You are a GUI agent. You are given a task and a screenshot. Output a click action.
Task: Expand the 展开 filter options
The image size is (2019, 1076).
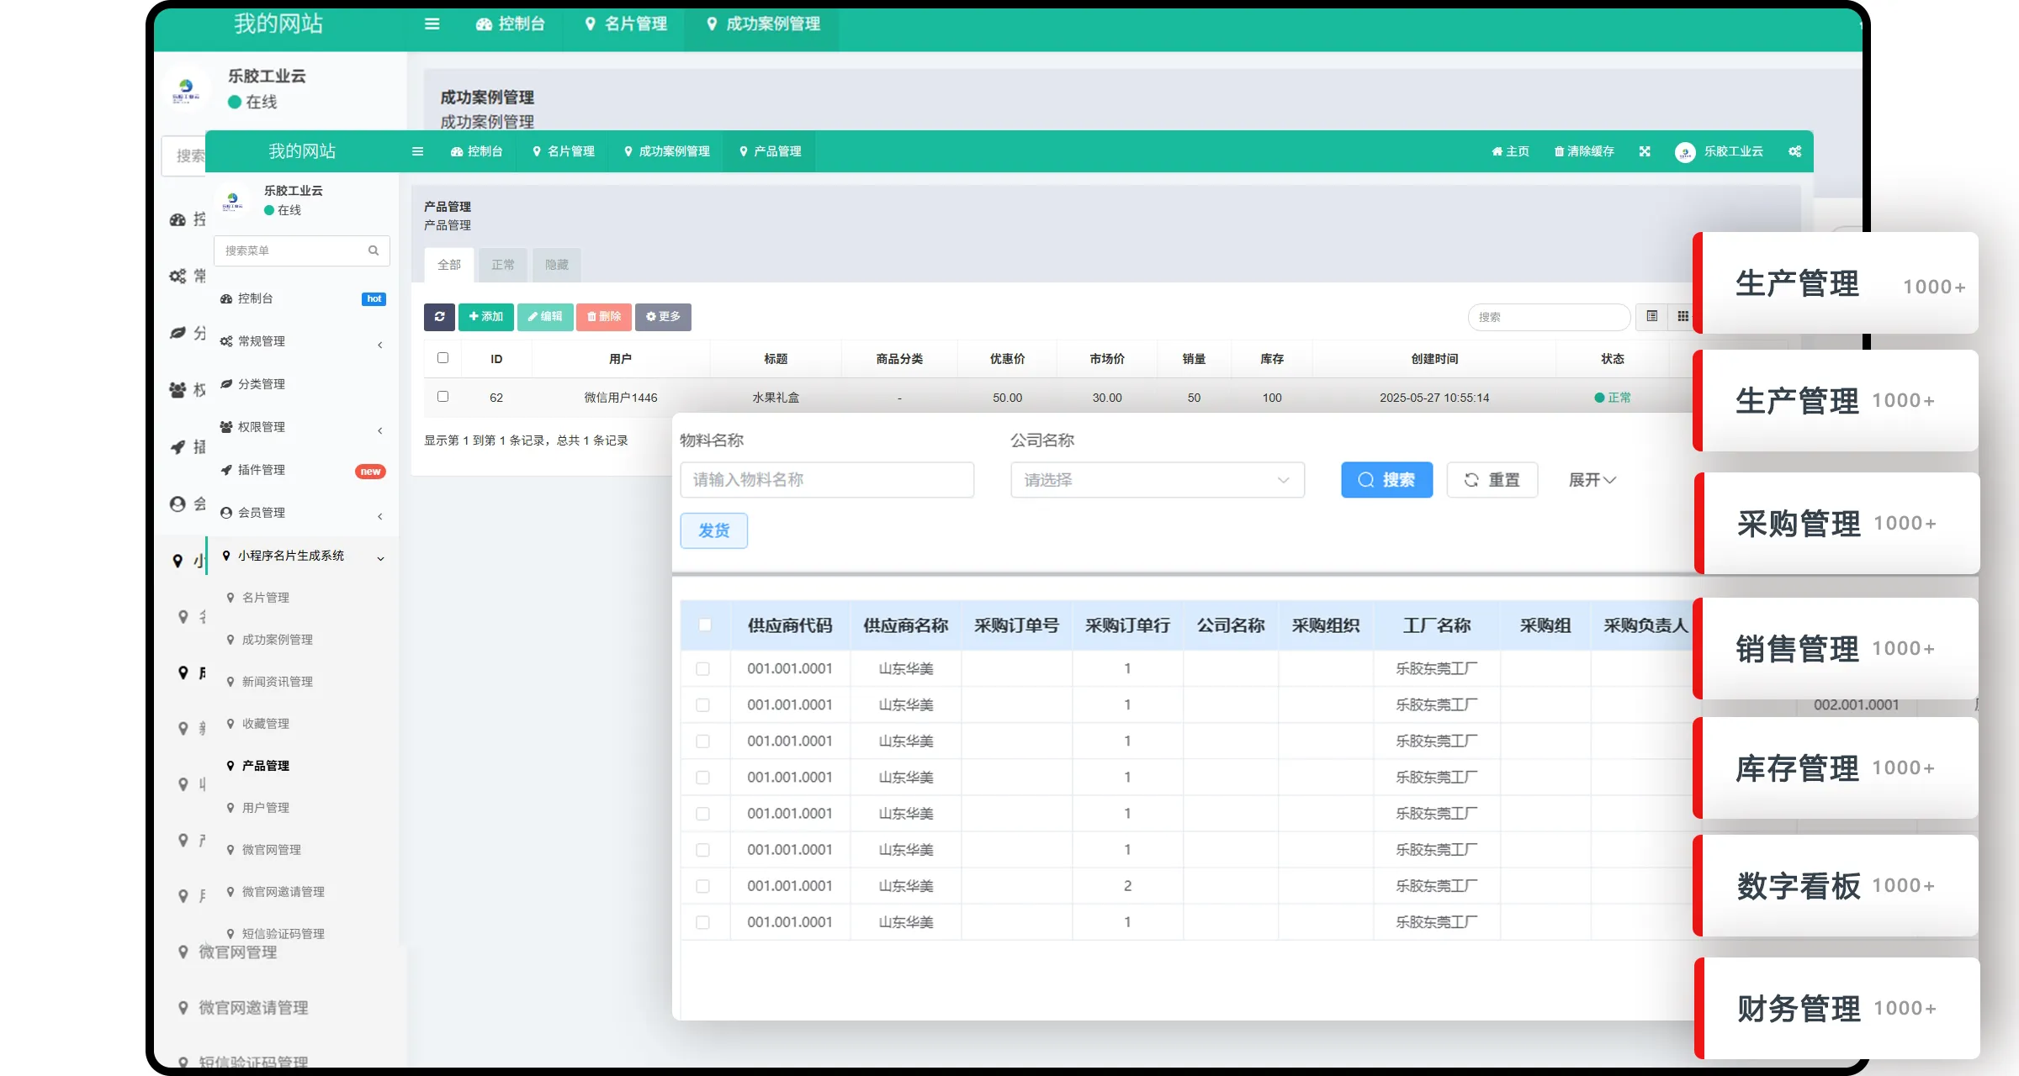point(1592,480)
